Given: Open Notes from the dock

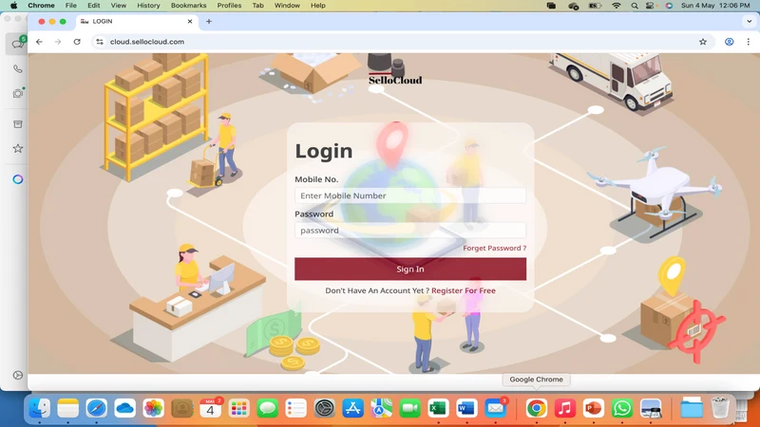Looking at the screenshot, I should pos(67,408).
